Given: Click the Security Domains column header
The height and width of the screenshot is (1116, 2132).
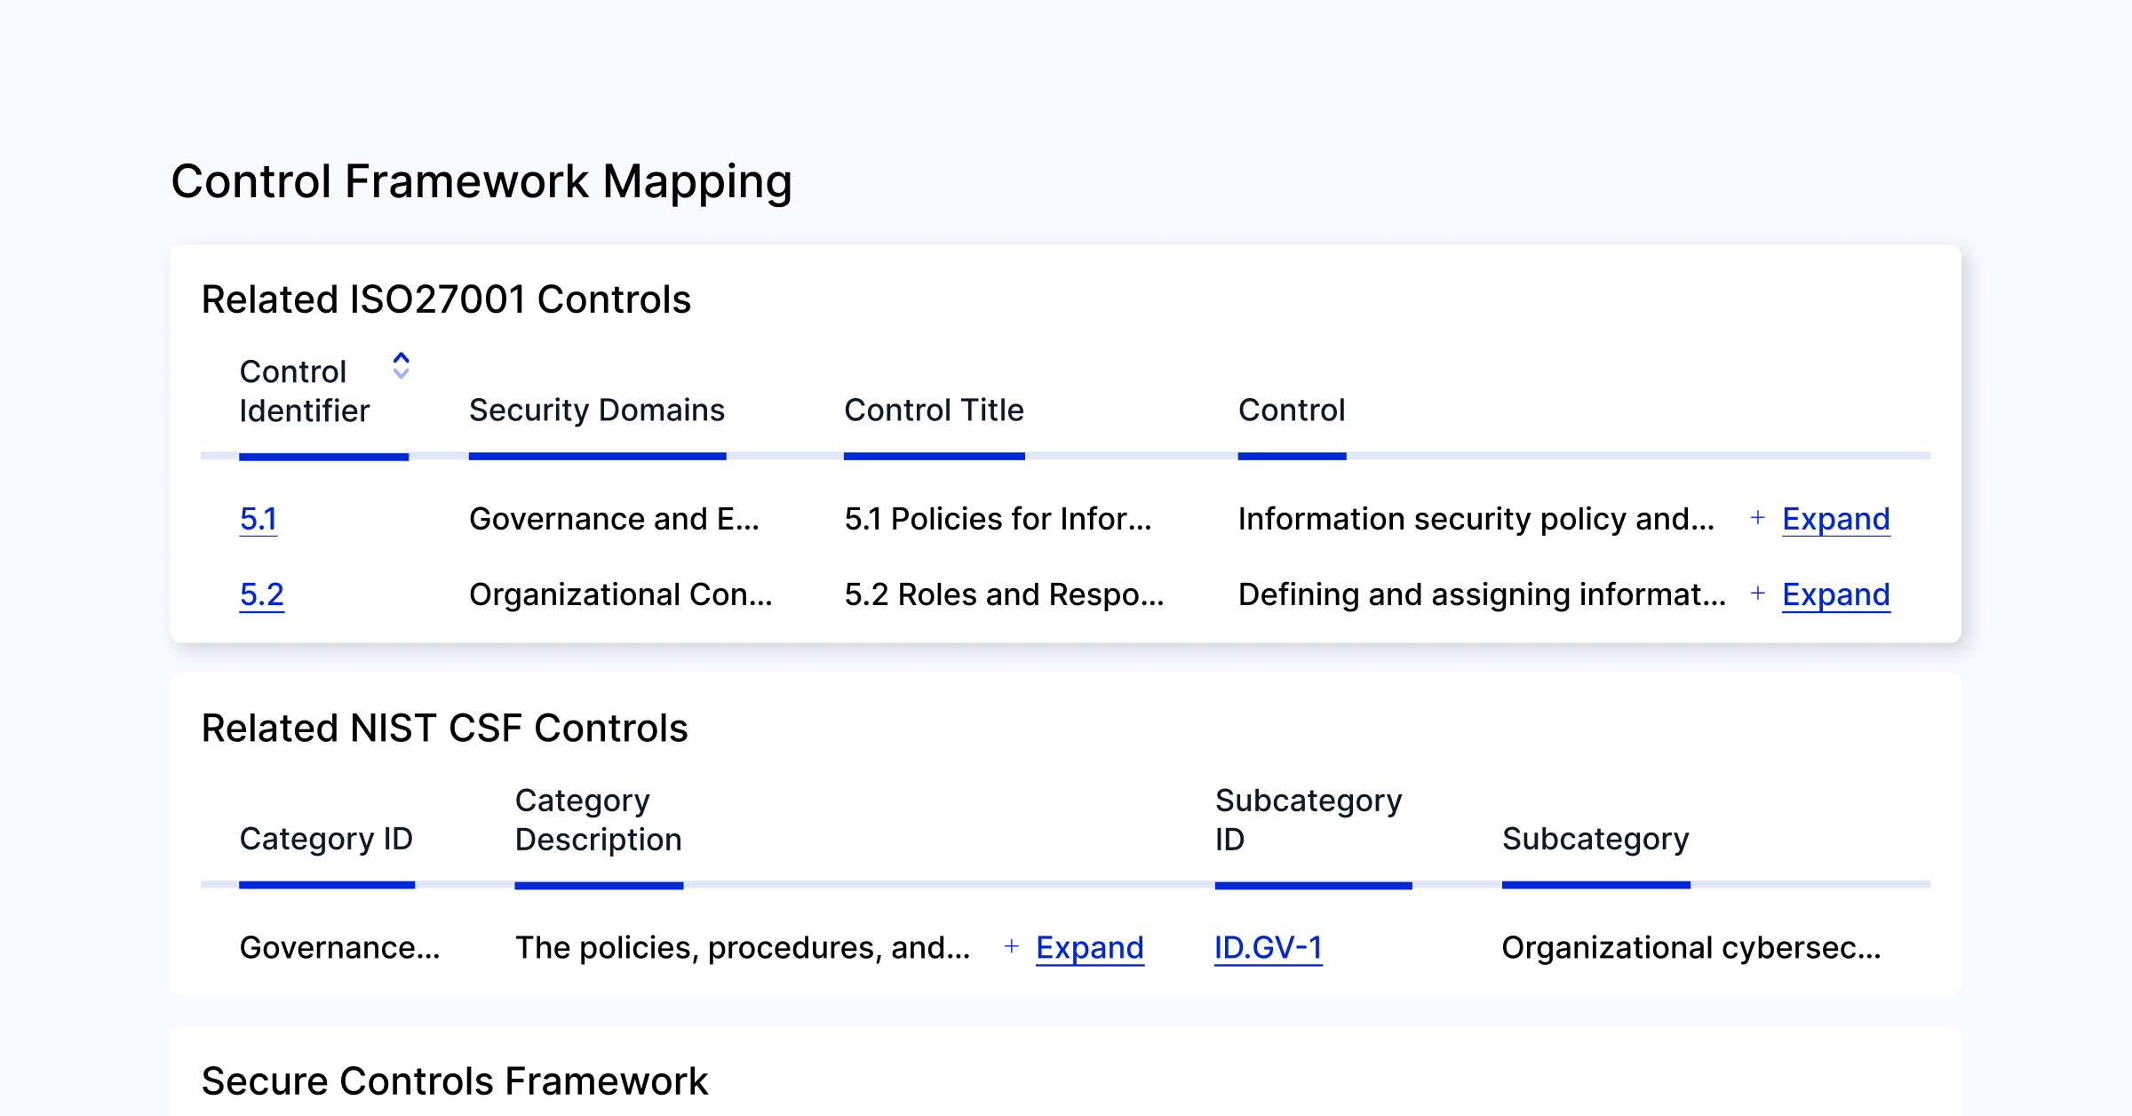Looking at the screenshot, I should point(597,411).
